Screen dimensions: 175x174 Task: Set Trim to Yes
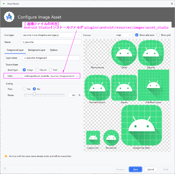pyautogui.click(x=24, y=89)
